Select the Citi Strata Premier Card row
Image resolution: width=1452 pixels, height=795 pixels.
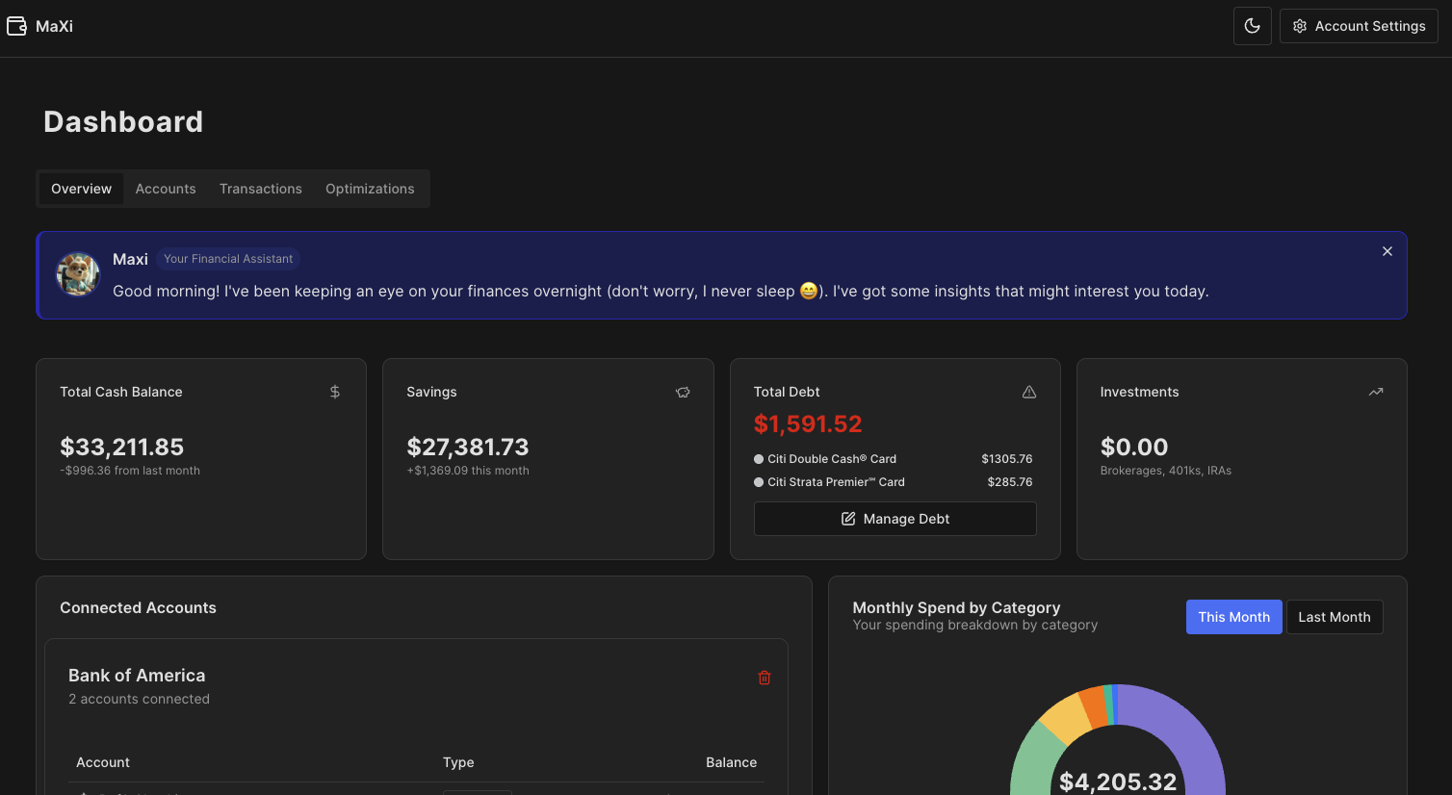(894, 482)
